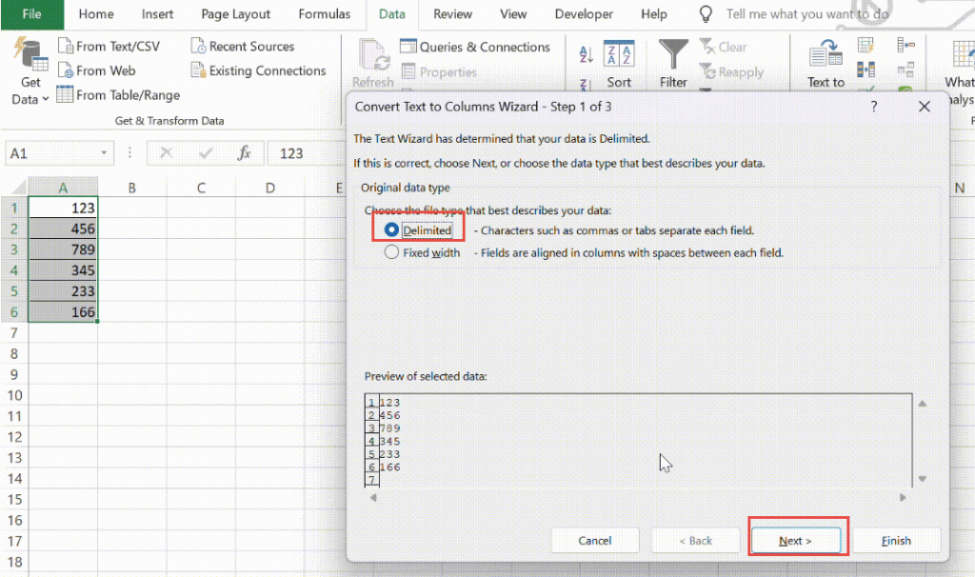Select the Fixed width radio button
Screen dimensions: 975x577
(393, 251)
